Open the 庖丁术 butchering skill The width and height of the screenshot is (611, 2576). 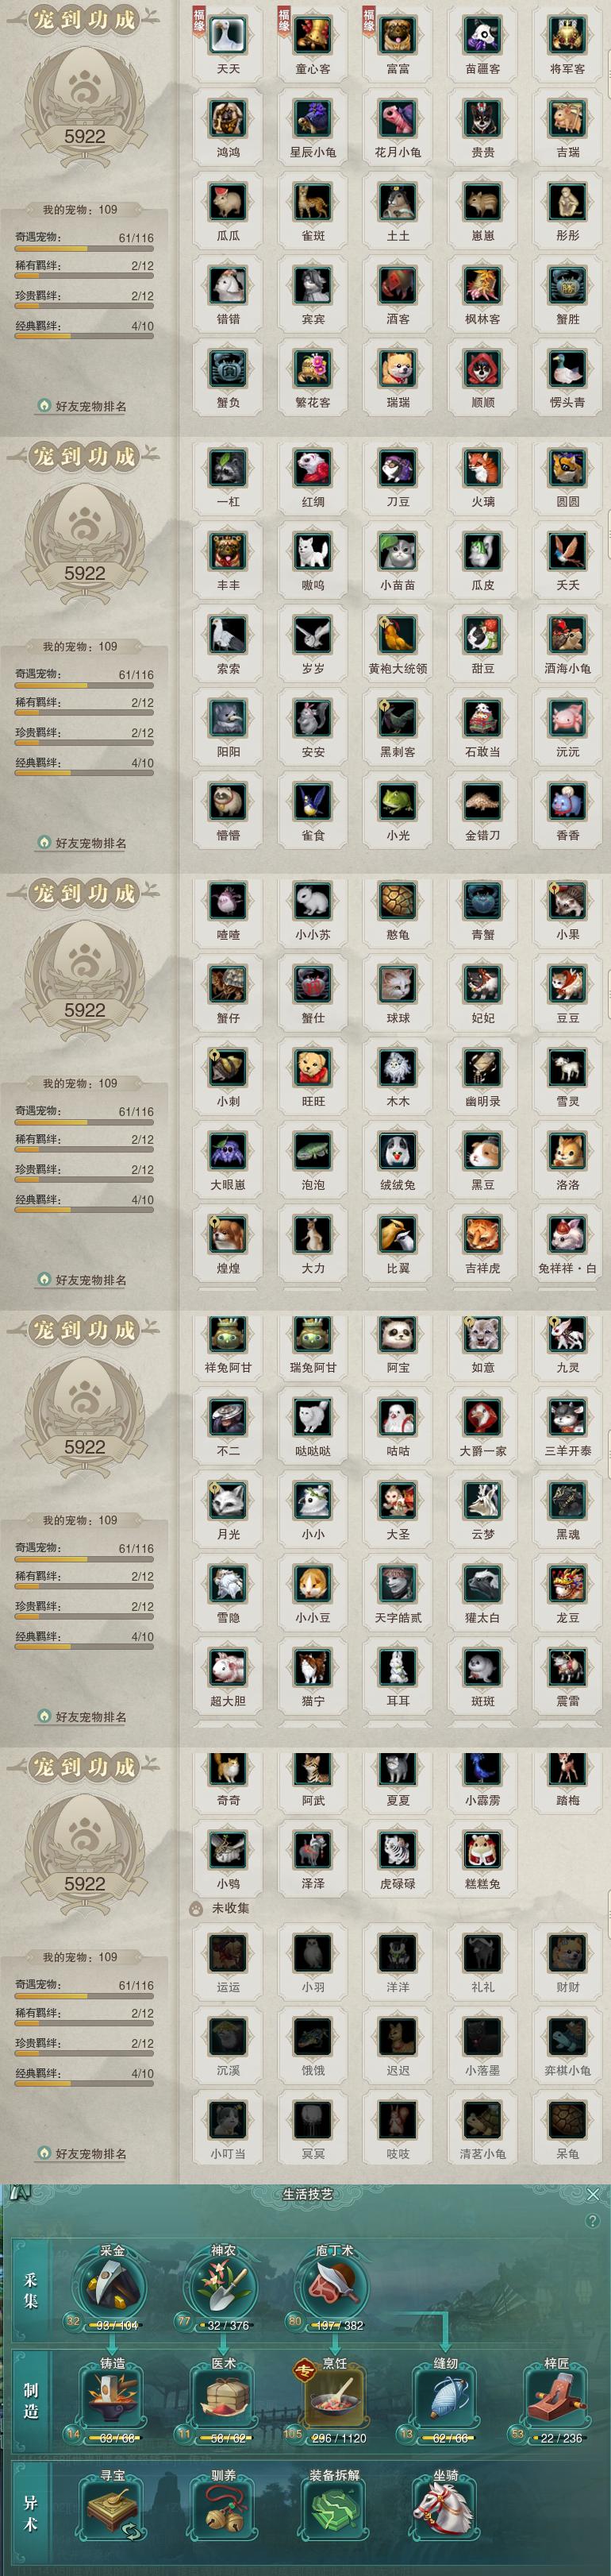coord(333,2287)
